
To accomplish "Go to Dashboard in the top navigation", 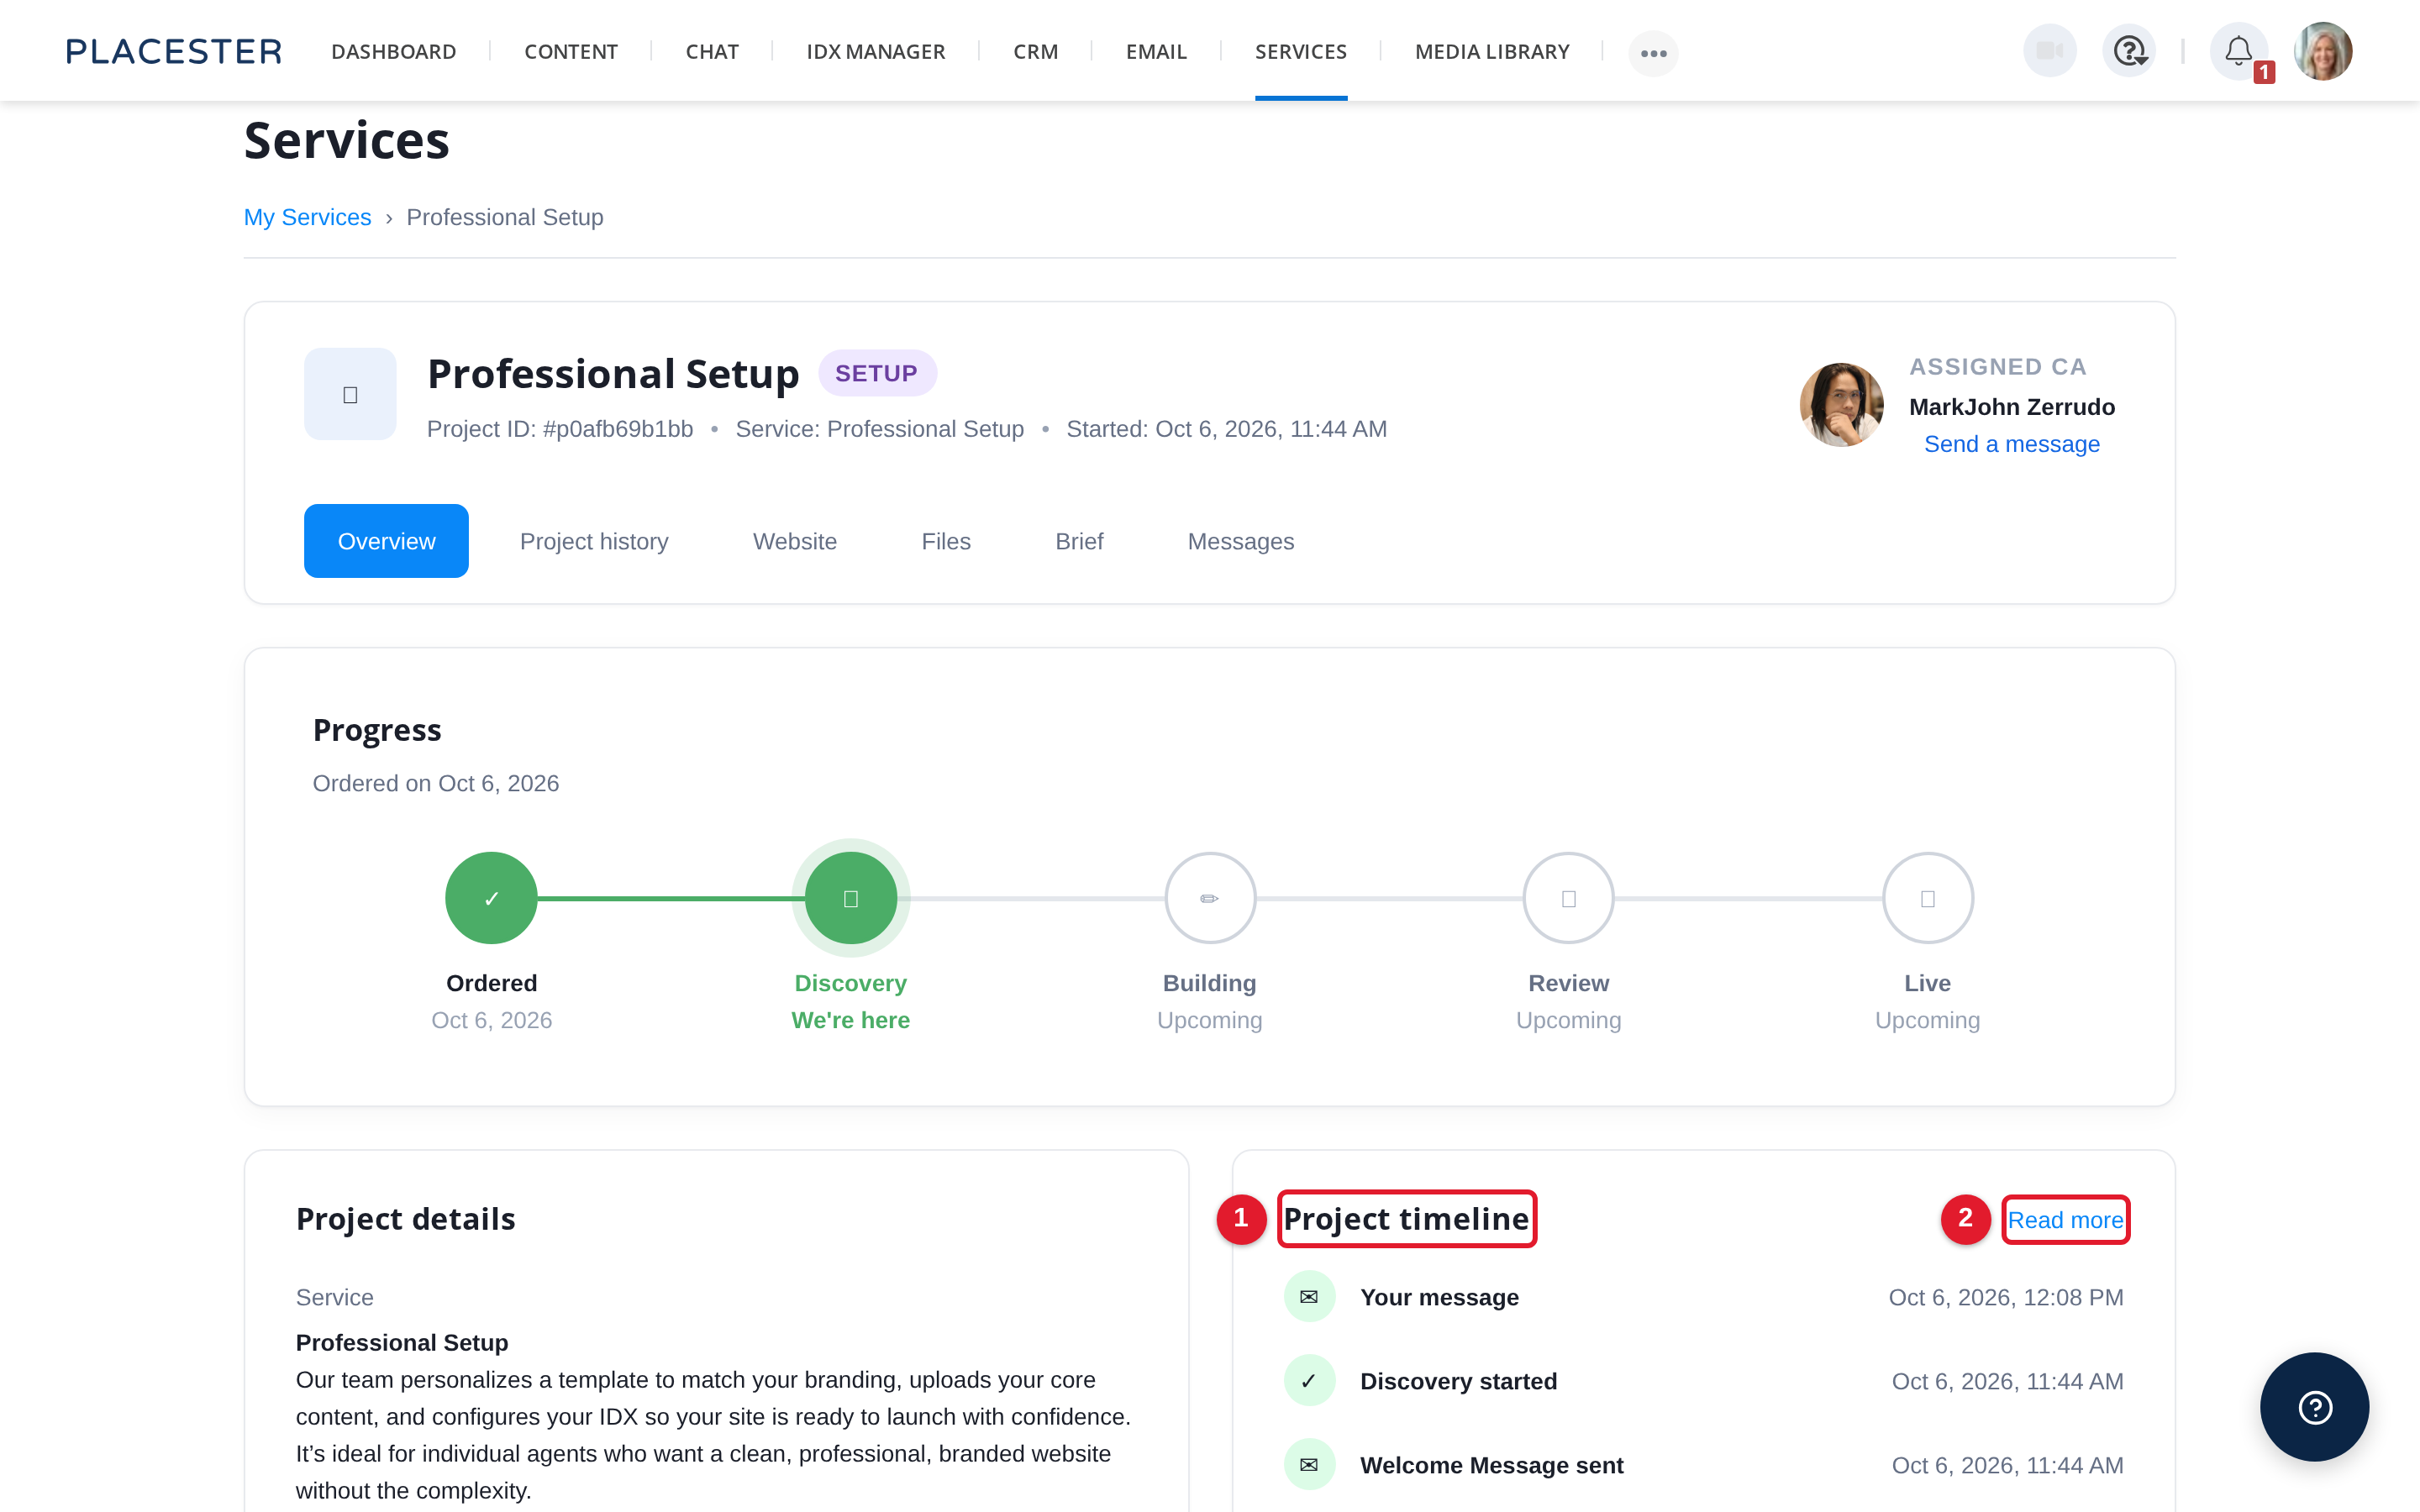I will 394,51.
